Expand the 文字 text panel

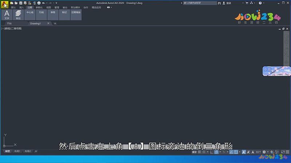(x=7, y=14)
